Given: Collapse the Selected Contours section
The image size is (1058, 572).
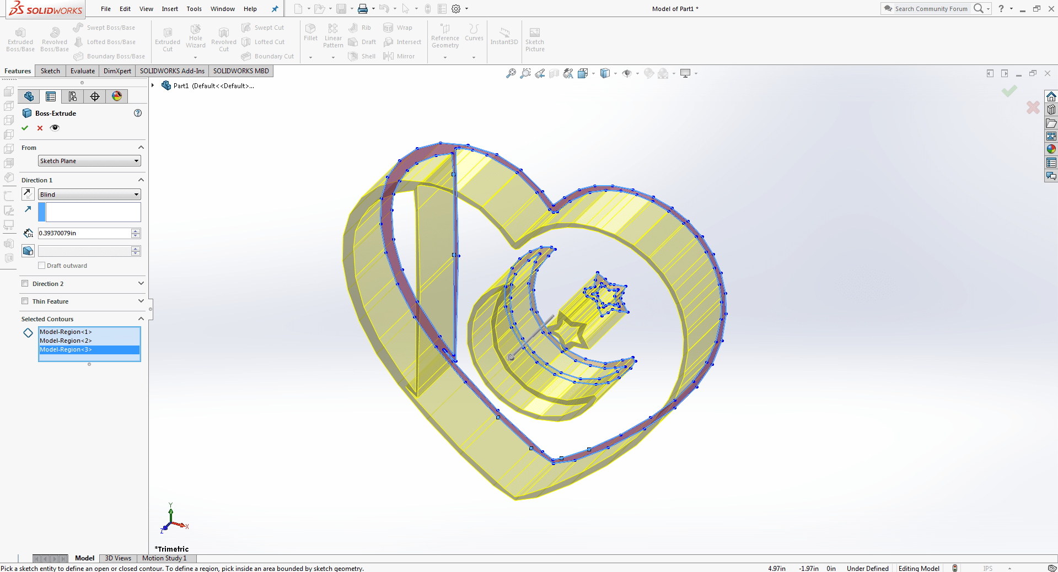Looking at the screenshot, I should tap(141, 319).
